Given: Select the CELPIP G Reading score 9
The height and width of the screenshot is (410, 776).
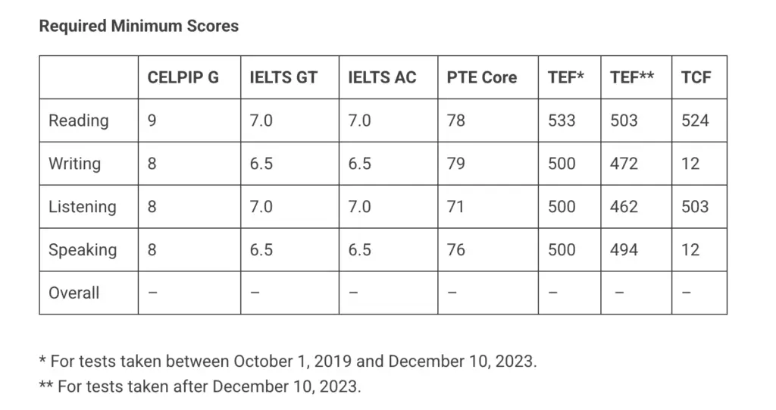Looking at the screenshot, I should point(152,120).
